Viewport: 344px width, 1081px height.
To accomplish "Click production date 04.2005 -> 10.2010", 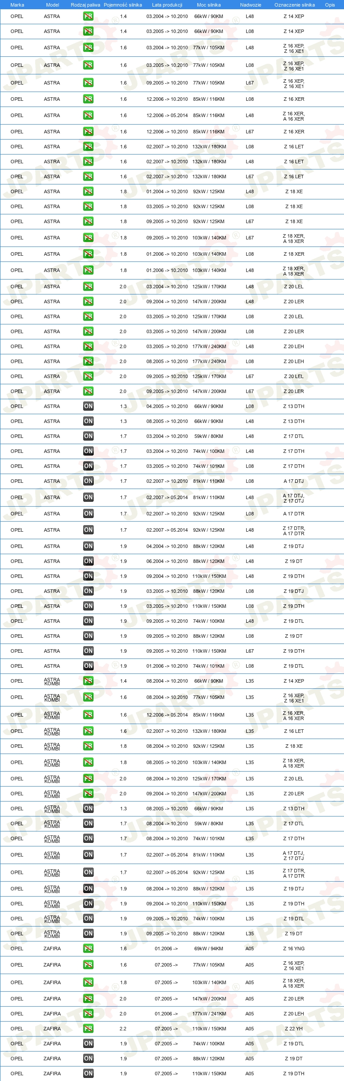I will pos(167,406).
